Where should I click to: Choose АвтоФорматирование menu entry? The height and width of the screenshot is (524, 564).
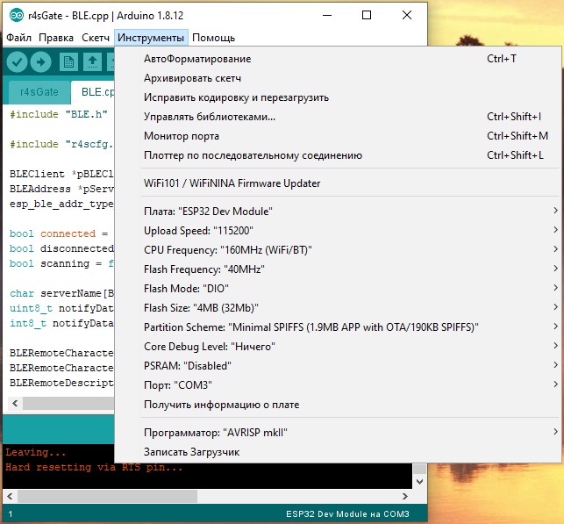[338, 59]
